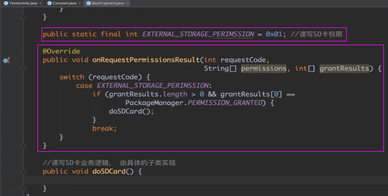Image resolution: width=388 pixels, height=196 pixels.
Task: Close the BaseFragment.java tab
Action: (x=127, y=3)
